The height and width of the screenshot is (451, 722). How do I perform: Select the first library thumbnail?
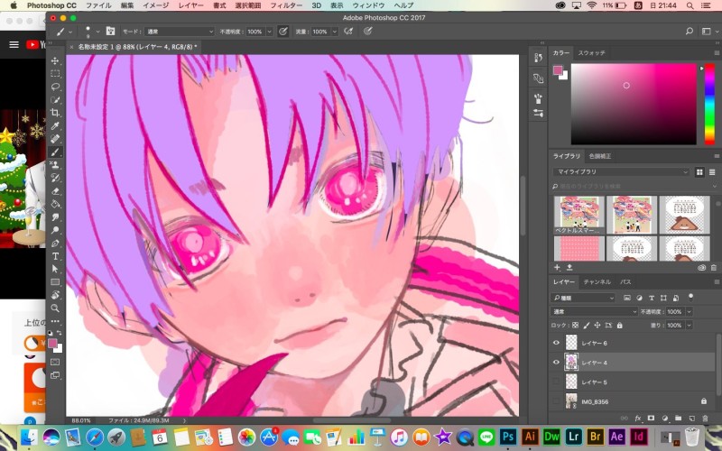tap(579, 215)
